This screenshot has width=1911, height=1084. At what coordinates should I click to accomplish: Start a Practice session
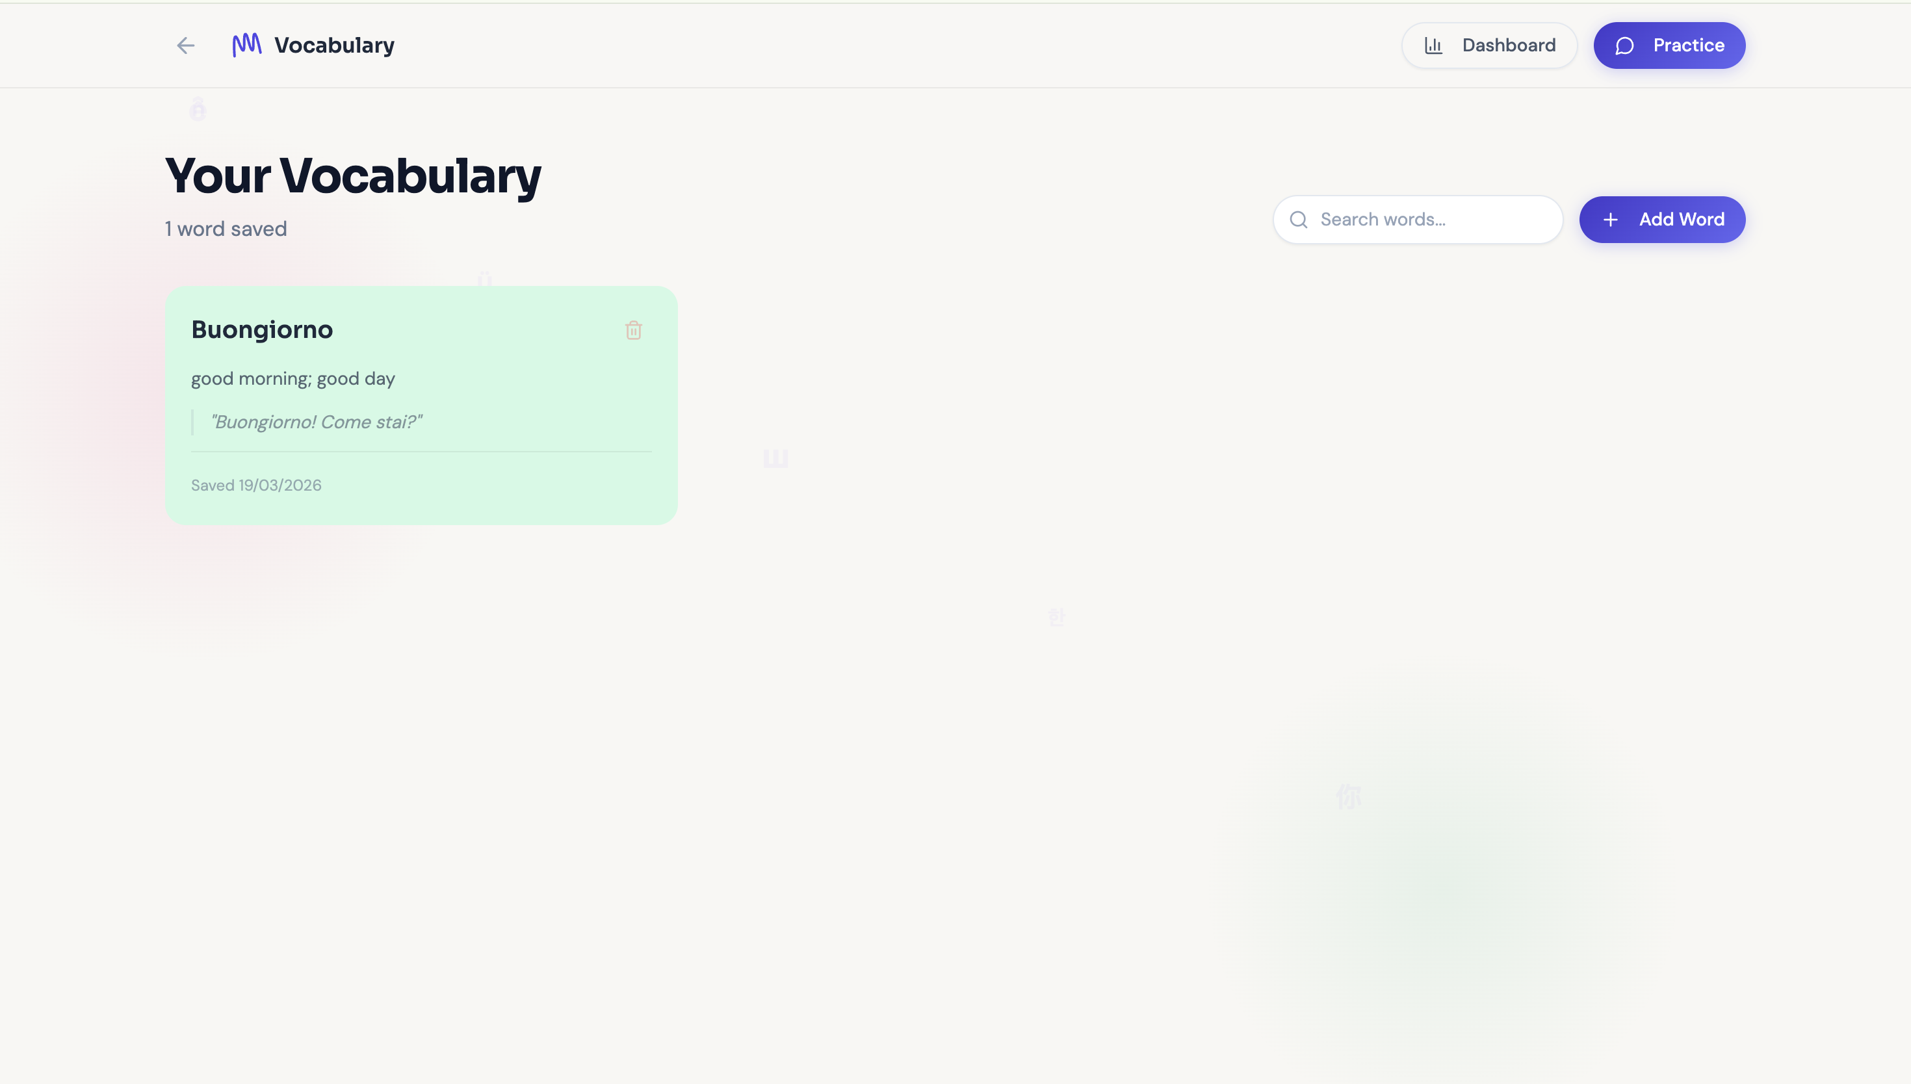point(1669,45)
